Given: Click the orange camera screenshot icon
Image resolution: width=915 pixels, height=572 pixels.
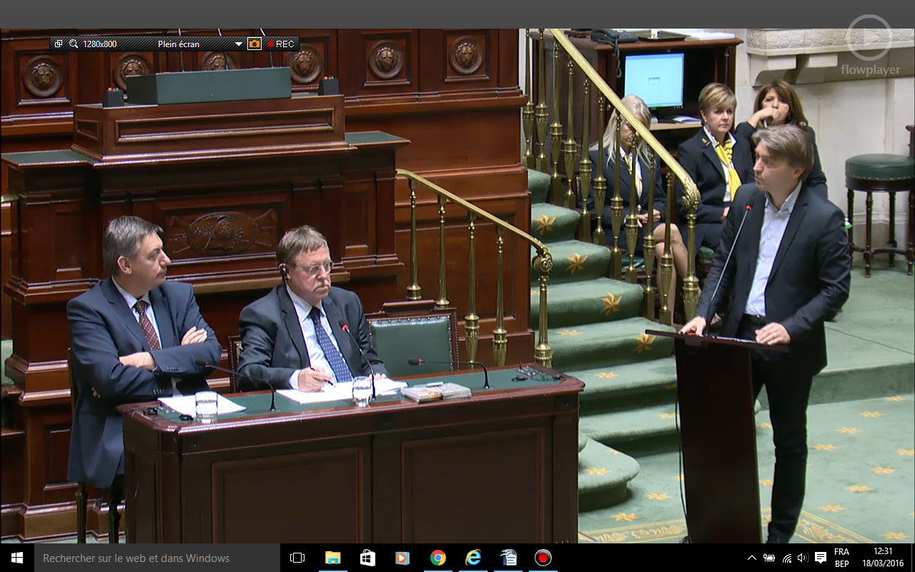Looking at the screenshot, I should tap(254, 44).
